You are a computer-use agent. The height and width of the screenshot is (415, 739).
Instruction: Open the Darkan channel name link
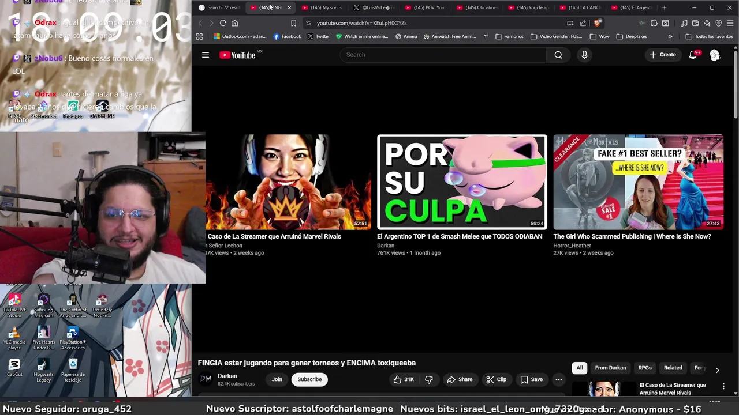(x=227, y=376)
